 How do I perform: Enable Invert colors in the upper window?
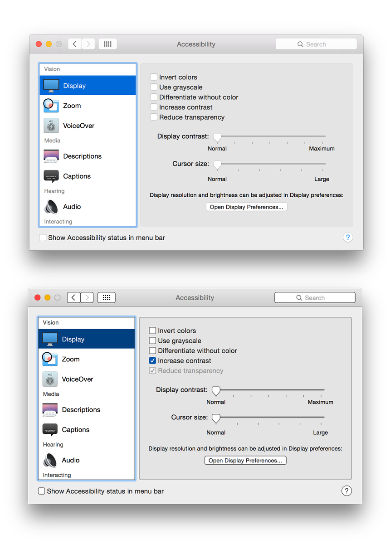coord(154,78)
